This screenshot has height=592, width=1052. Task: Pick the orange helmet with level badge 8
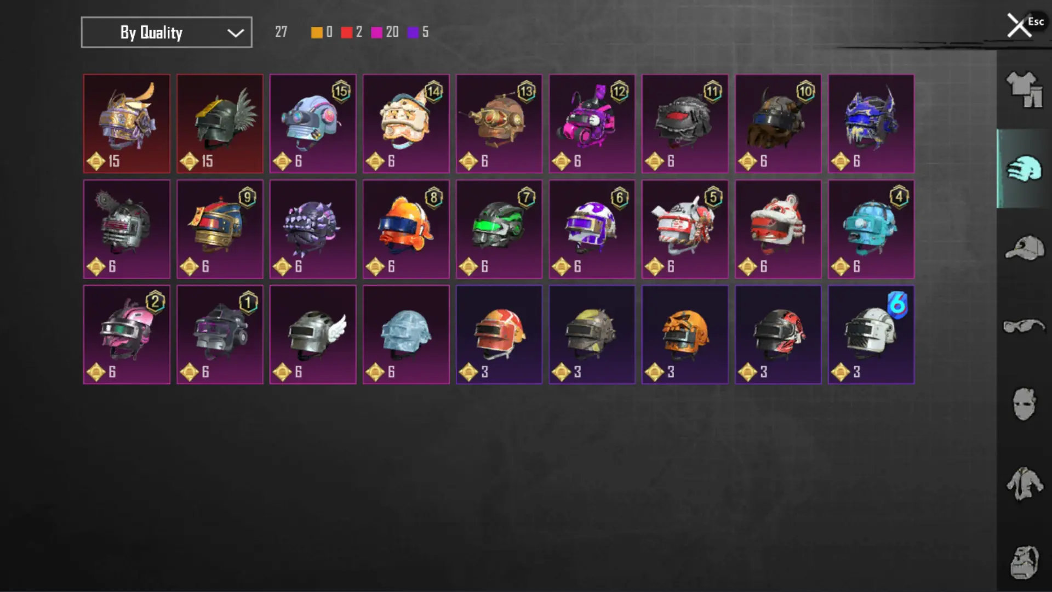[406, 229]
